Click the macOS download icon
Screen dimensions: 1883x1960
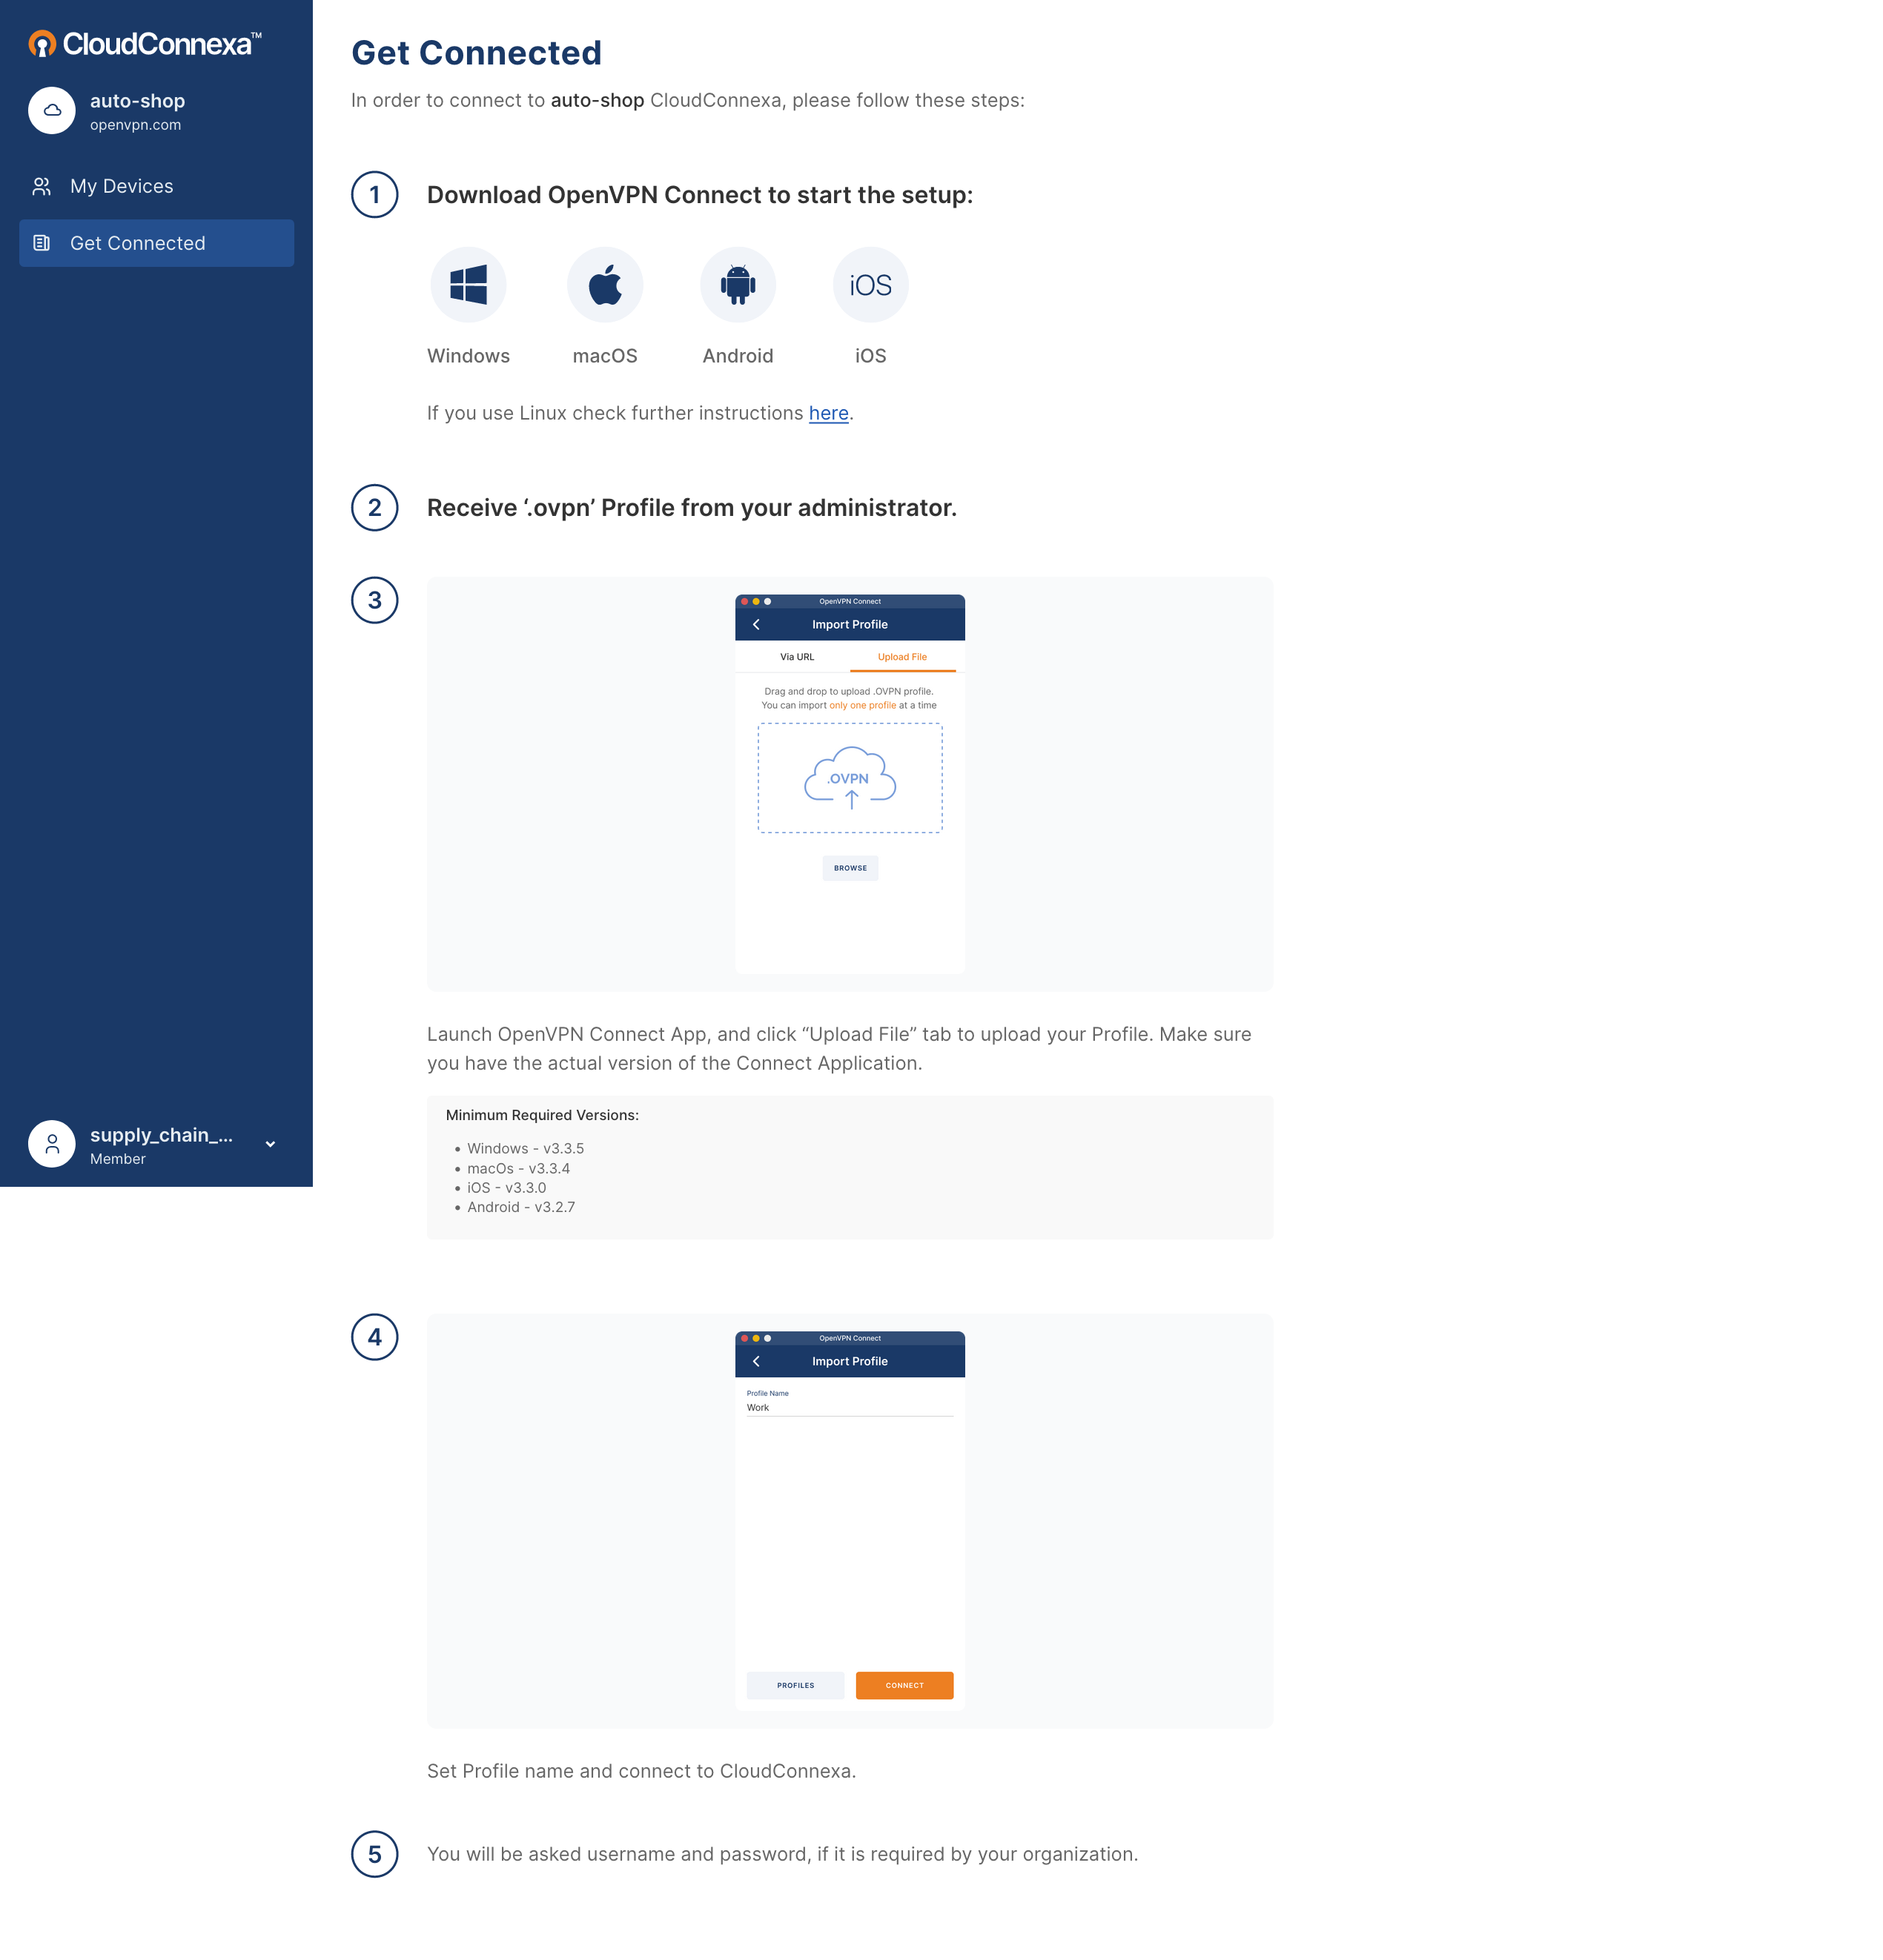tap(603, 283)
